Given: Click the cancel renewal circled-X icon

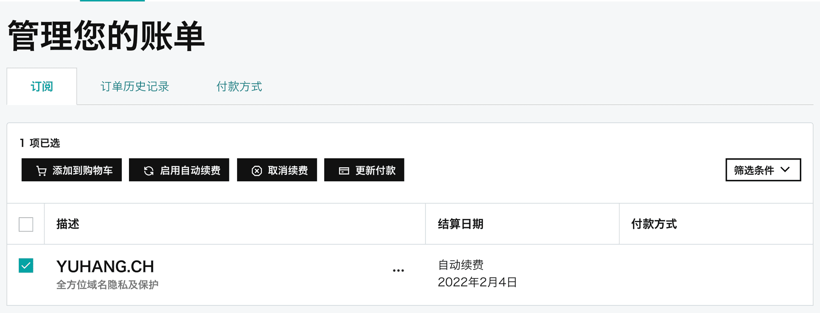Looking at the screenshot, I should pos(257,171).
